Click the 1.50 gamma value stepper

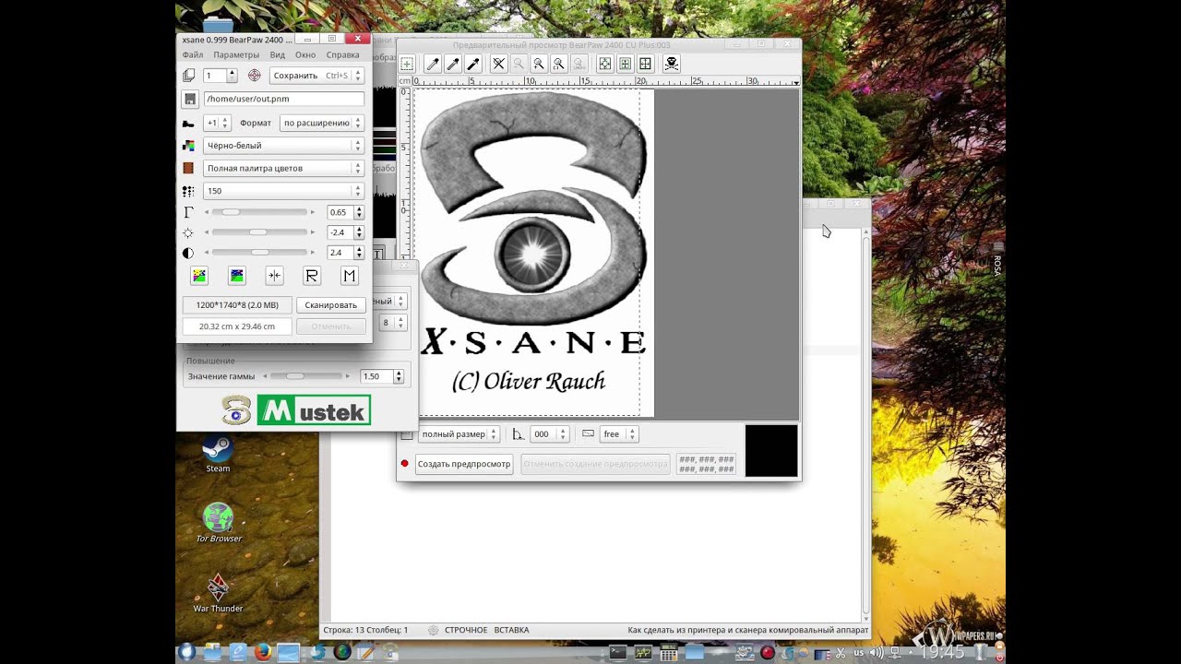(x=382, y=376)
